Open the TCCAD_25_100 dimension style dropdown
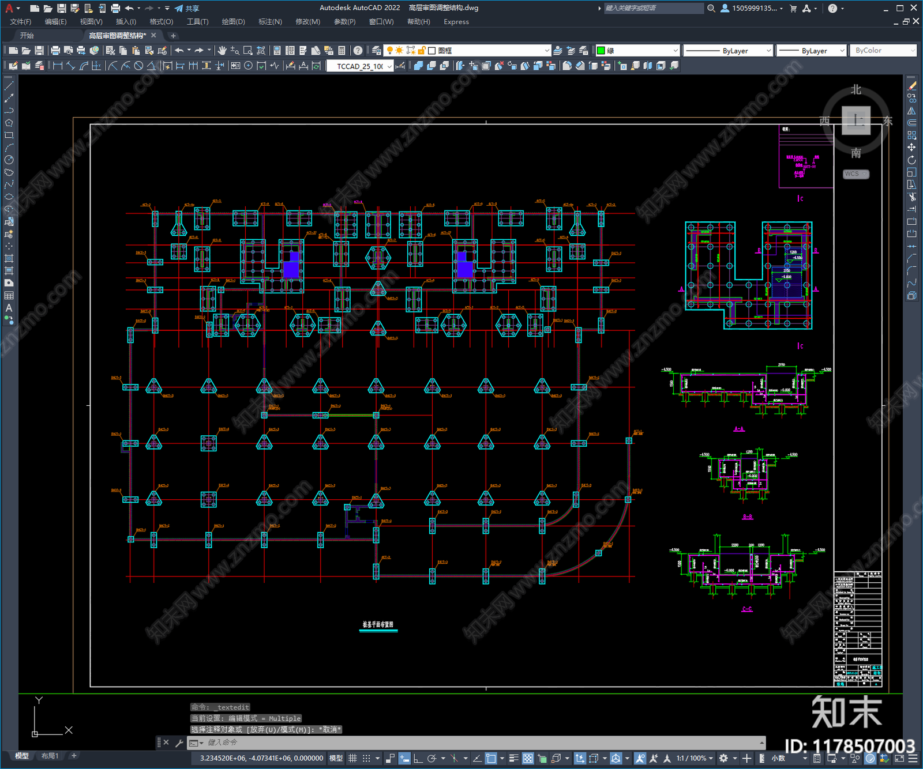Screen dimensions: 923x769 pos(360,66)
